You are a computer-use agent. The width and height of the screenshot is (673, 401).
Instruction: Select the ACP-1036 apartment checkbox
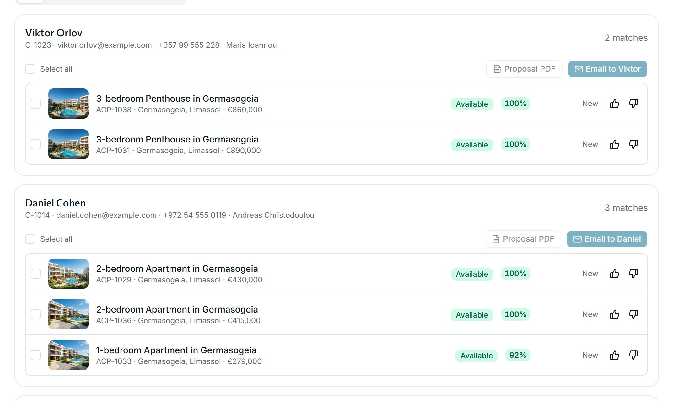[36, 314]
